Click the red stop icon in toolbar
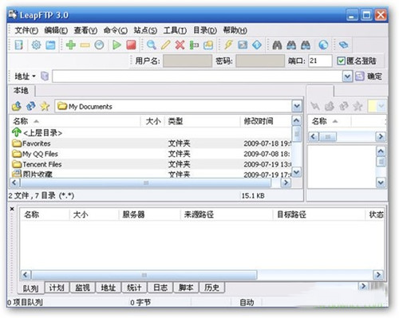 pos(131,45)
